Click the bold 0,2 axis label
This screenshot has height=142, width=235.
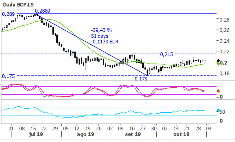click(x=224, y=63)
